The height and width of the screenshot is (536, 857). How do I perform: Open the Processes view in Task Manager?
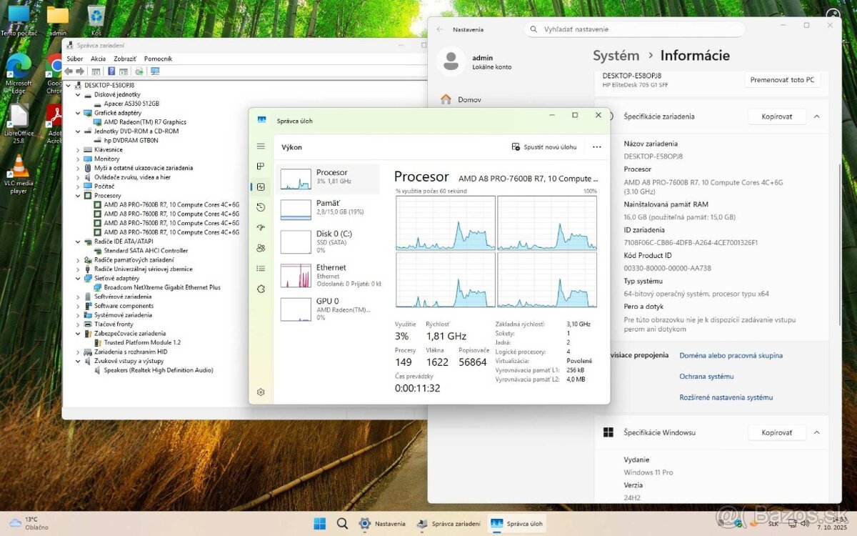(261, 166)
